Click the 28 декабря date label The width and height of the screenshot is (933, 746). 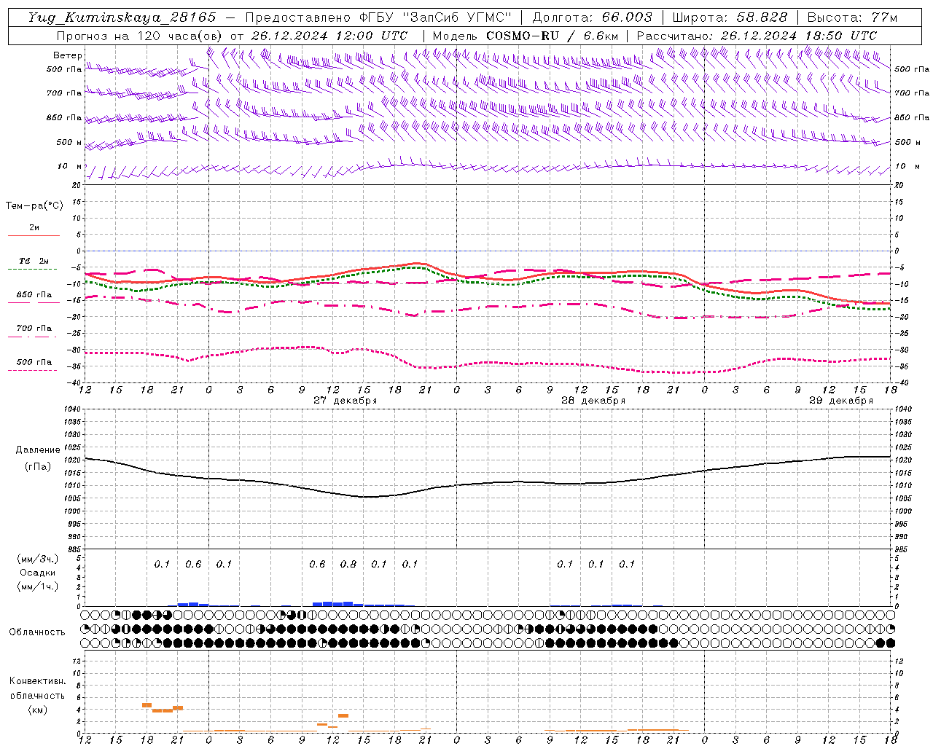click(x=593, y=401)
